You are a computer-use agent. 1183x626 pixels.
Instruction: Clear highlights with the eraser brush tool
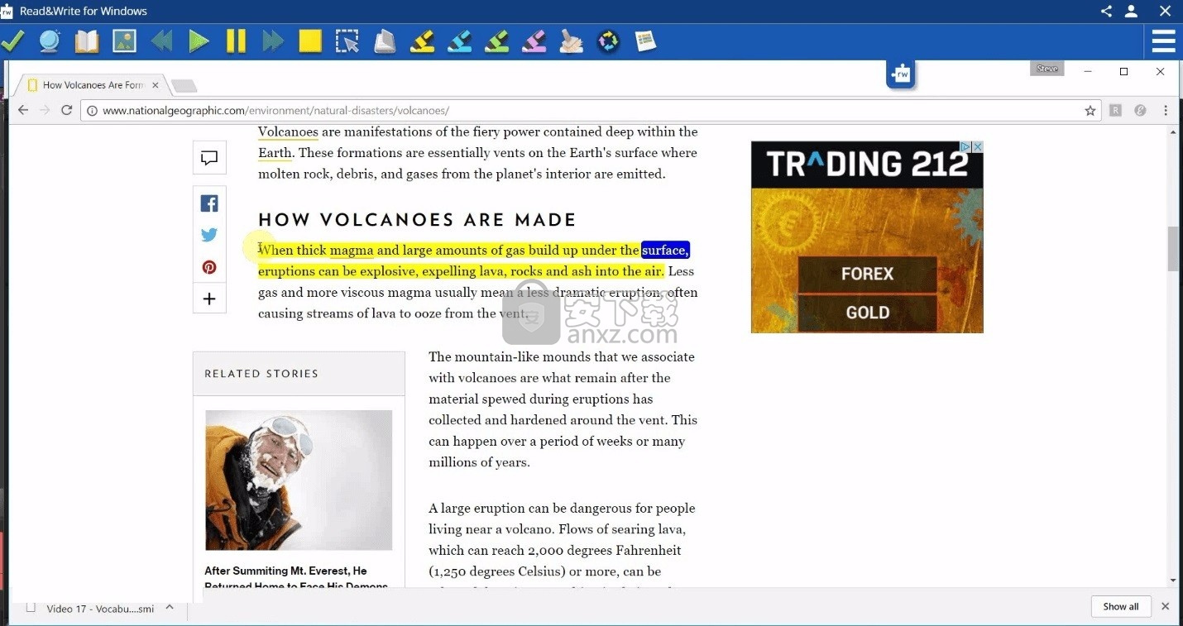(x=571, y=41)
